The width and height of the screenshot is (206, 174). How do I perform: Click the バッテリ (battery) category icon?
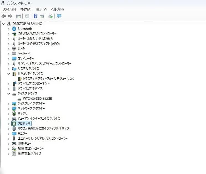[x=14, y=114]
